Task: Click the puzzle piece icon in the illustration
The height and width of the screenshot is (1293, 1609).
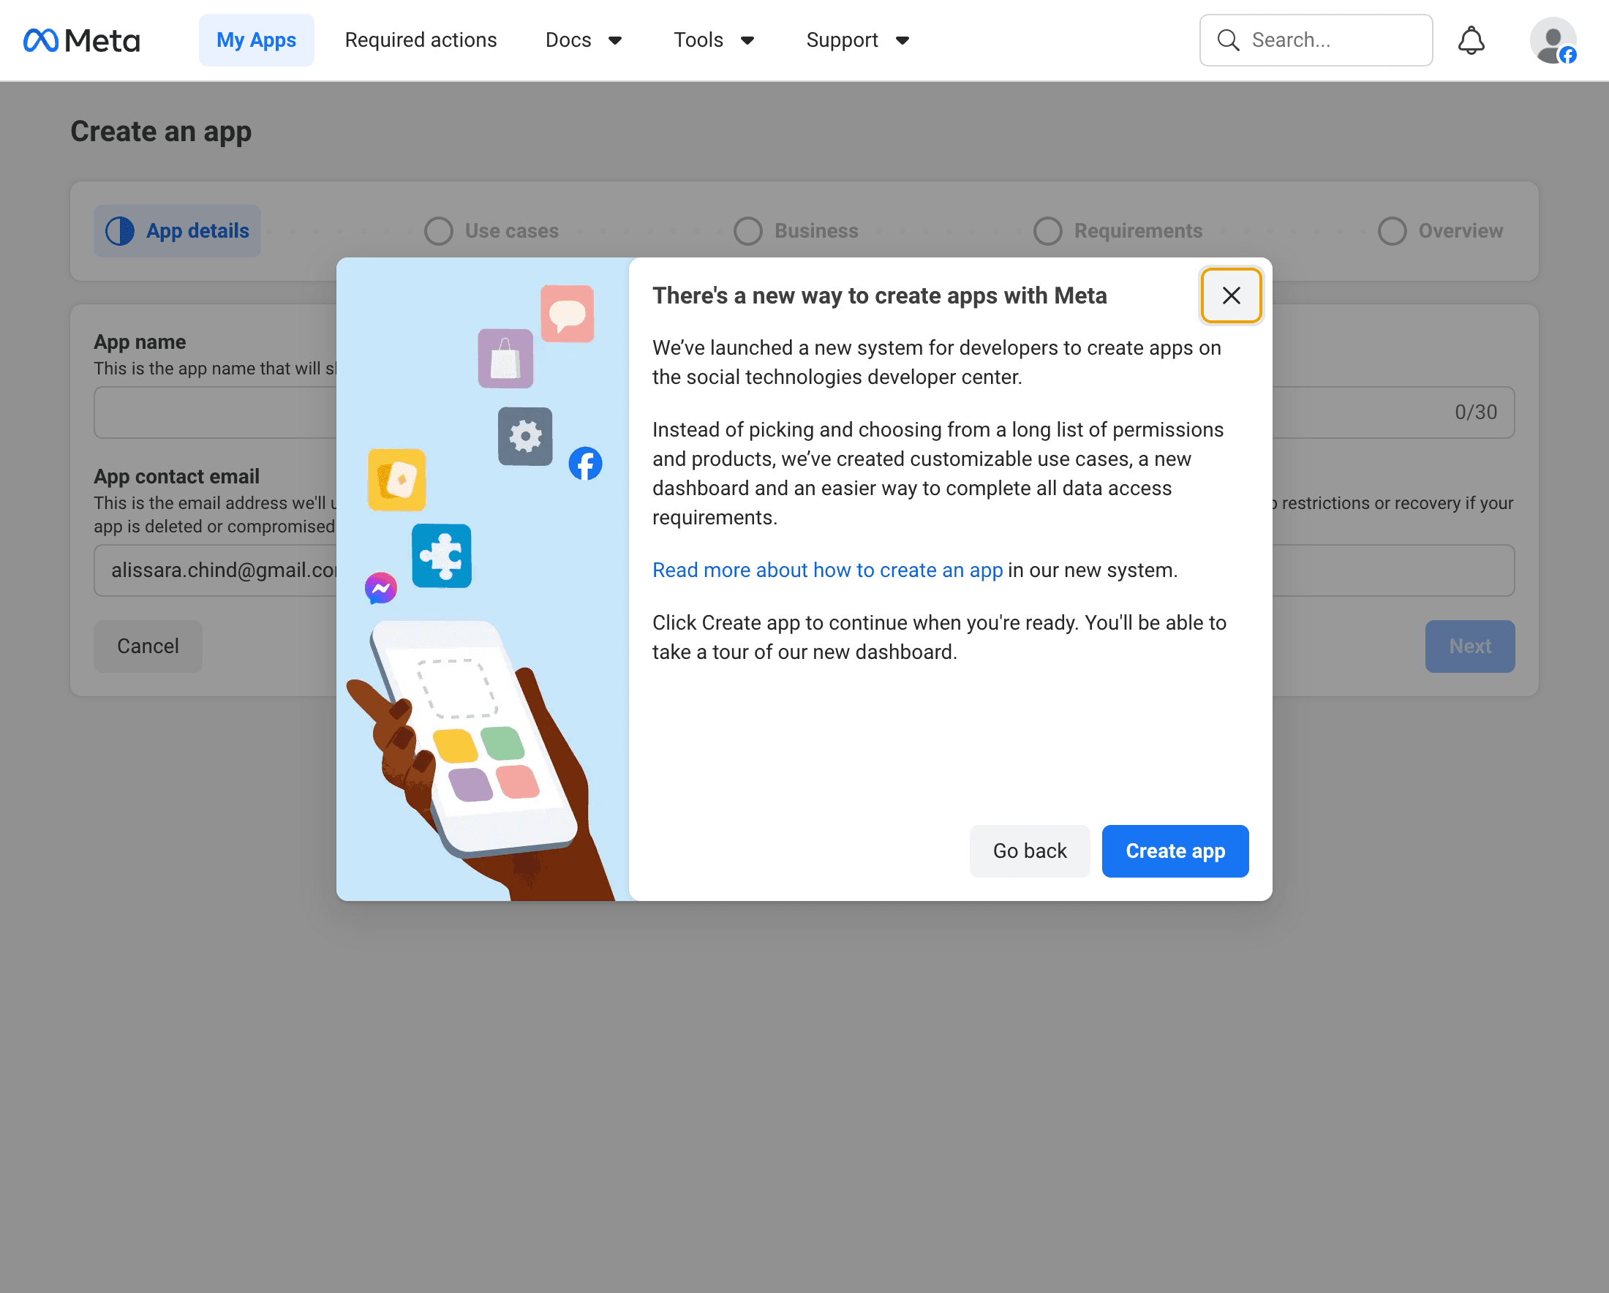Action: [442, 556]
